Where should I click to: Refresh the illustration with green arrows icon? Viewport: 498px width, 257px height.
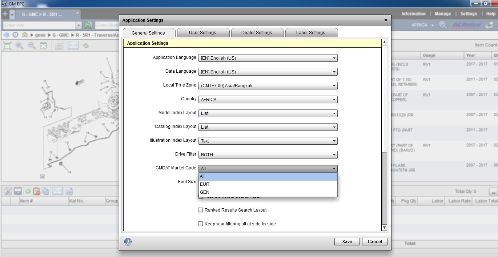[x=86, y=46]
